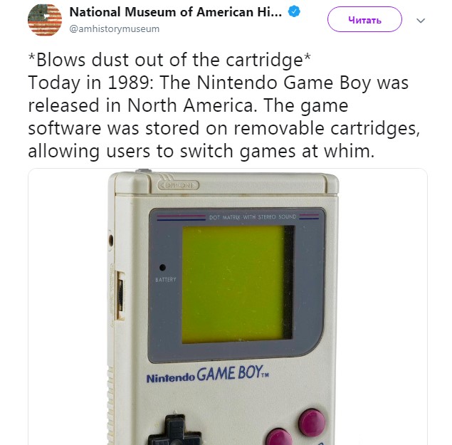The height and width of the screenshot is (445, 452).
Task: Click the BATTERY indicator dot in photo
Action: pyautogui.click(x=162, y=267)
